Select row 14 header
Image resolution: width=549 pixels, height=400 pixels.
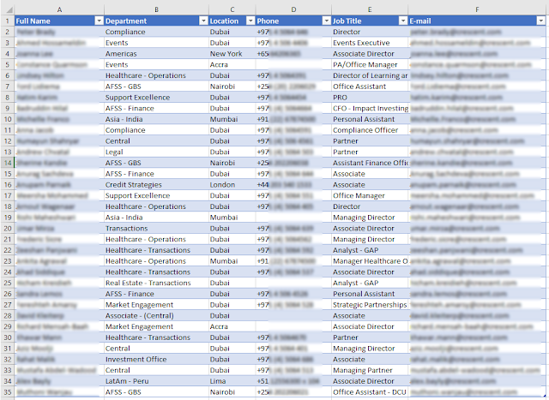click(8, 163)
